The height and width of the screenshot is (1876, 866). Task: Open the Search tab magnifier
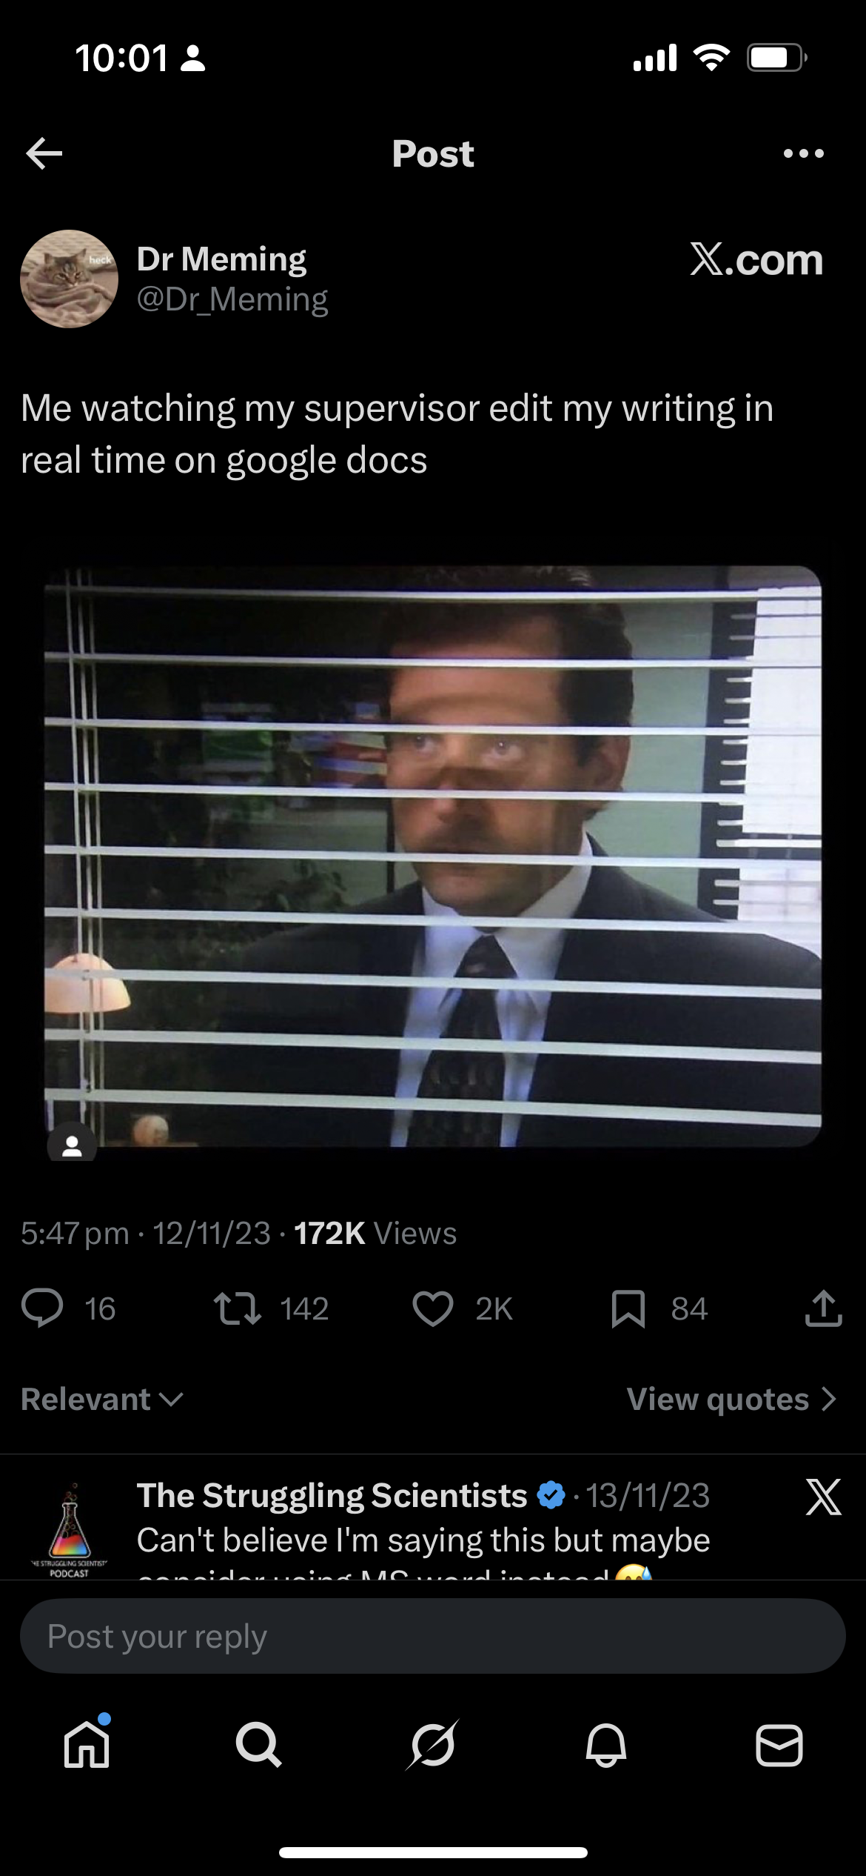[258, 1745]
